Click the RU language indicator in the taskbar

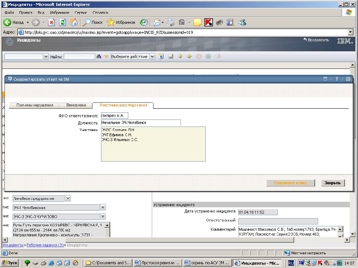291,263
